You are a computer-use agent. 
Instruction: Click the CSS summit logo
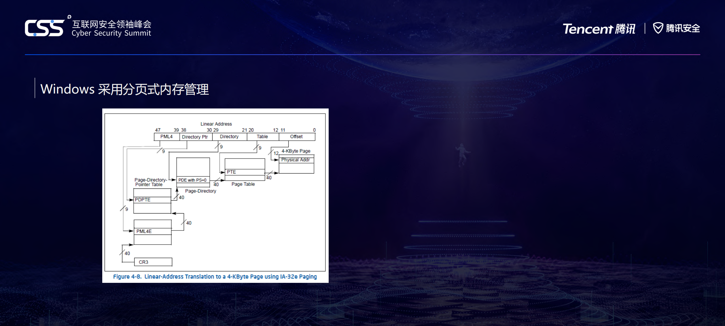pos(45,28)
